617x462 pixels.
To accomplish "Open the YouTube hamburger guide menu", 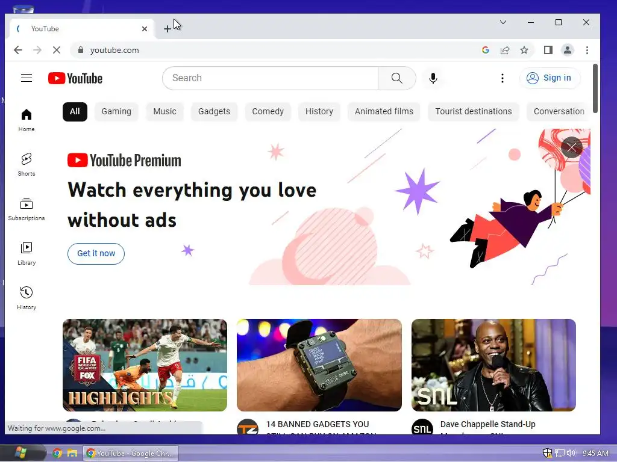I will pyautogui.click(x=27, y=78).
